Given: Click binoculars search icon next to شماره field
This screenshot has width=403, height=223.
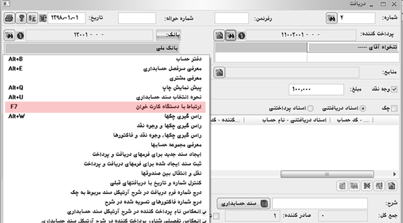Looking at the screenshot, I should tap(331, 18).
